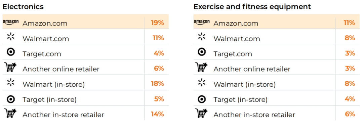363x124 pixels.
Task: Click the Target.com bullseye icon under Electronics
Action: [x=11, y=52]
